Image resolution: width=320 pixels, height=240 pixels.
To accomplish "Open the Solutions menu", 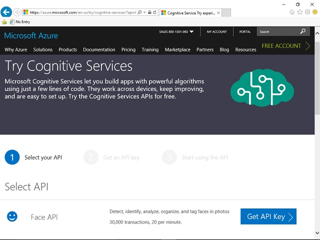I will [x=43, y=49].
